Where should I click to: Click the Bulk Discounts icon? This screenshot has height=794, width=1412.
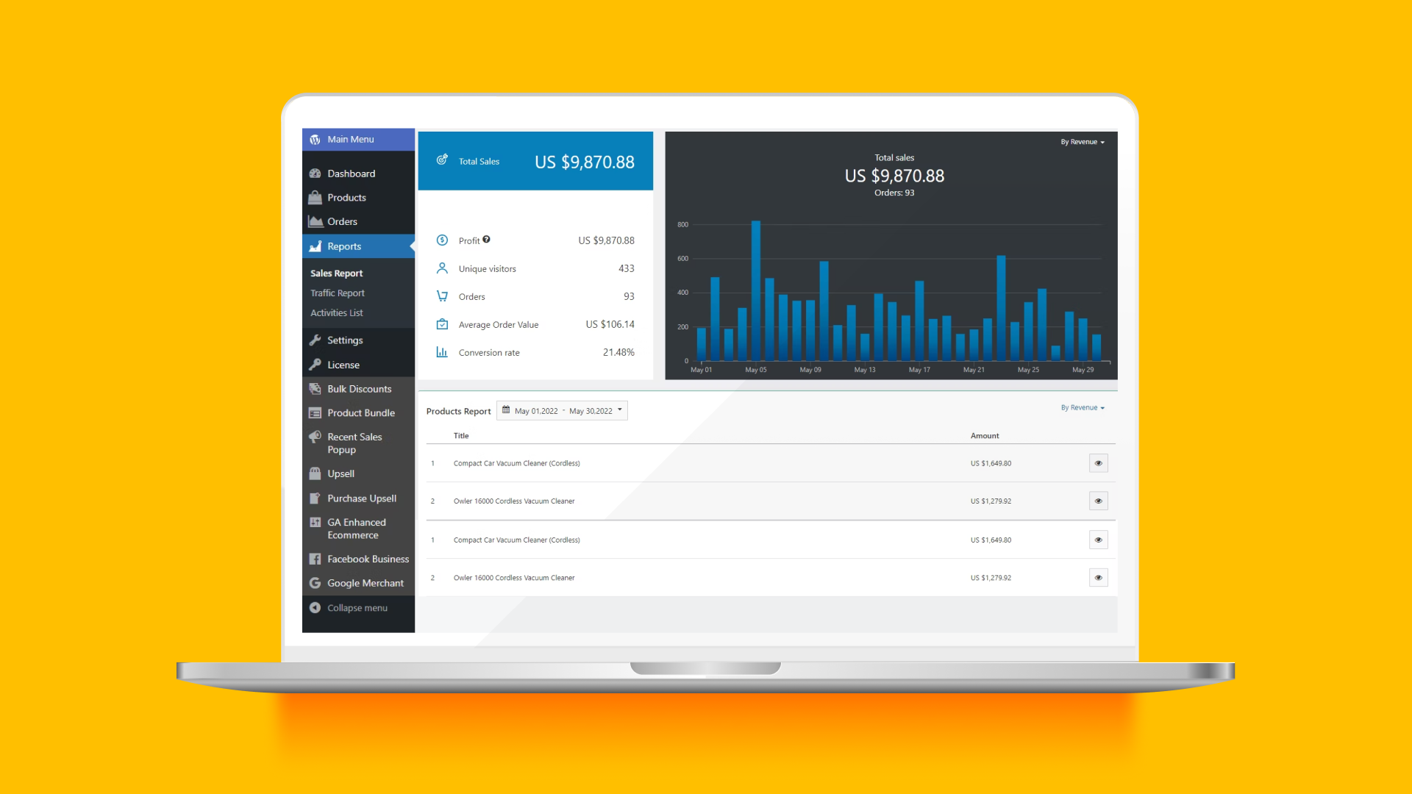(x=315, y=388)
